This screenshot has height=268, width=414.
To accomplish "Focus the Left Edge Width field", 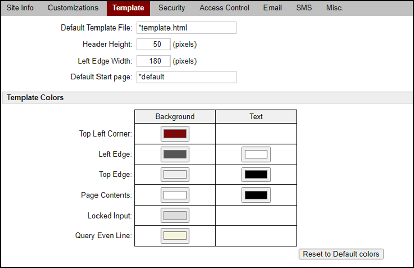I will [153, 61].
